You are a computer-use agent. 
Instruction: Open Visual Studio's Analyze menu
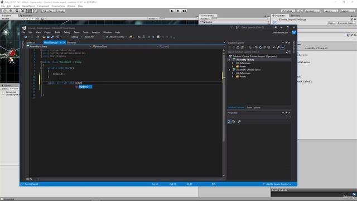coord(96,32)
